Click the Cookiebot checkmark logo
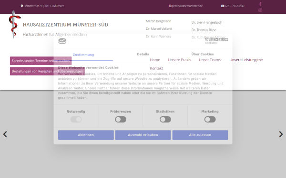Screen dimensions: 286x178 [62, 41]
